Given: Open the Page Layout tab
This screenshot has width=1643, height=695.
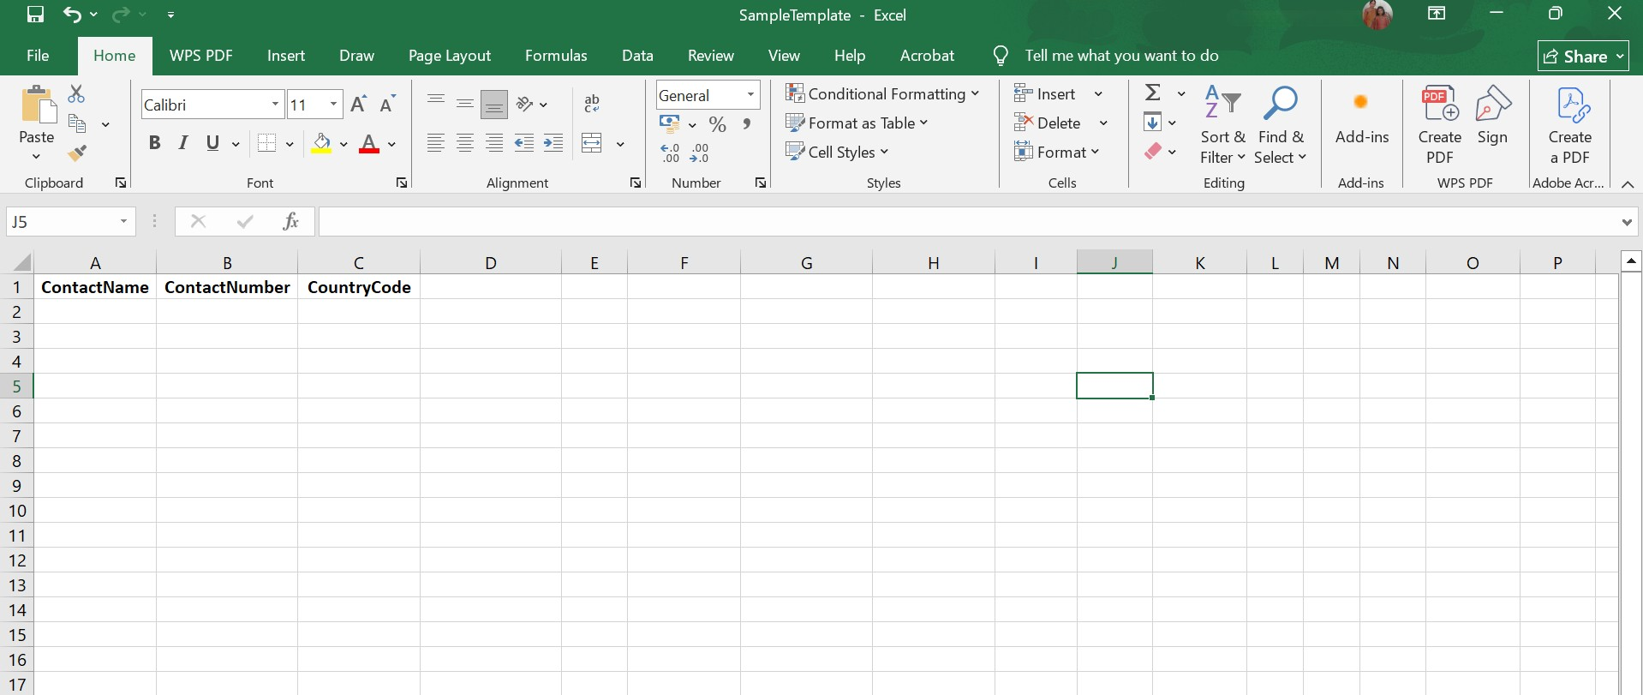Looking at the screenshot, I should pyautogui.click(x=449, y=56).
